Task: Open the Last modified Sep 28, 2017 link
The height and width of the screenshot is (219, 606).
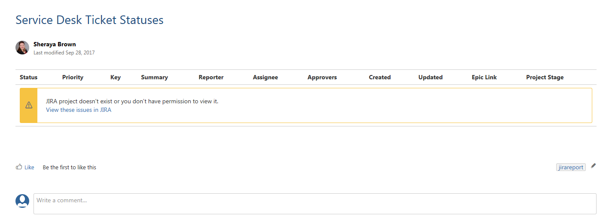Action: (x=64, y=53)
